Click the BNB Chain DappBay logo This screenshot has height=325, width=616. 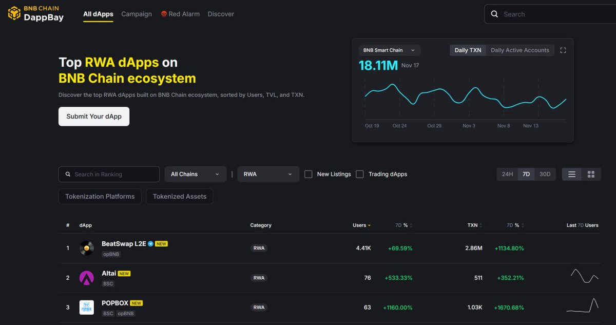[35, 13]
